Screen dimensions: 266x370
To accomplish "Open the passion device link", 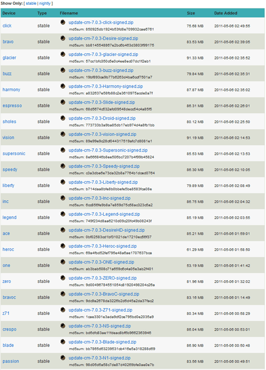I will [x=11, y=361].
